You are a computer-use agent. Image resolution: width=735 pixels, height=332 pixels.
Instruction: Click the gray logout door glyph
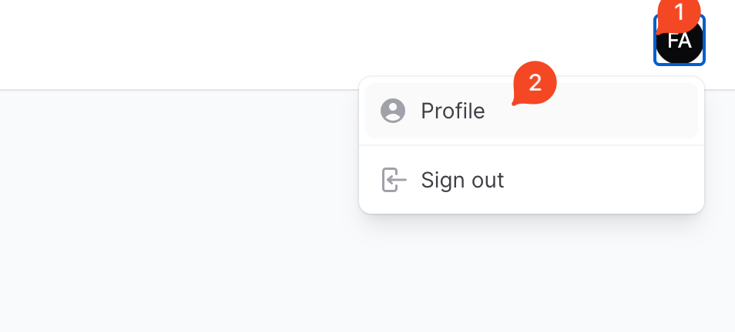[x=394, y=181]
